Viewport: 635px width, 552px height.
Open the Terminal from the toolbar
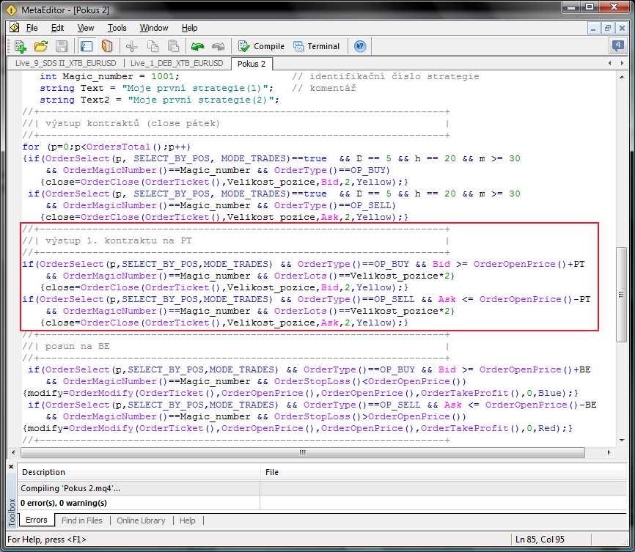[x=316, y=46]
